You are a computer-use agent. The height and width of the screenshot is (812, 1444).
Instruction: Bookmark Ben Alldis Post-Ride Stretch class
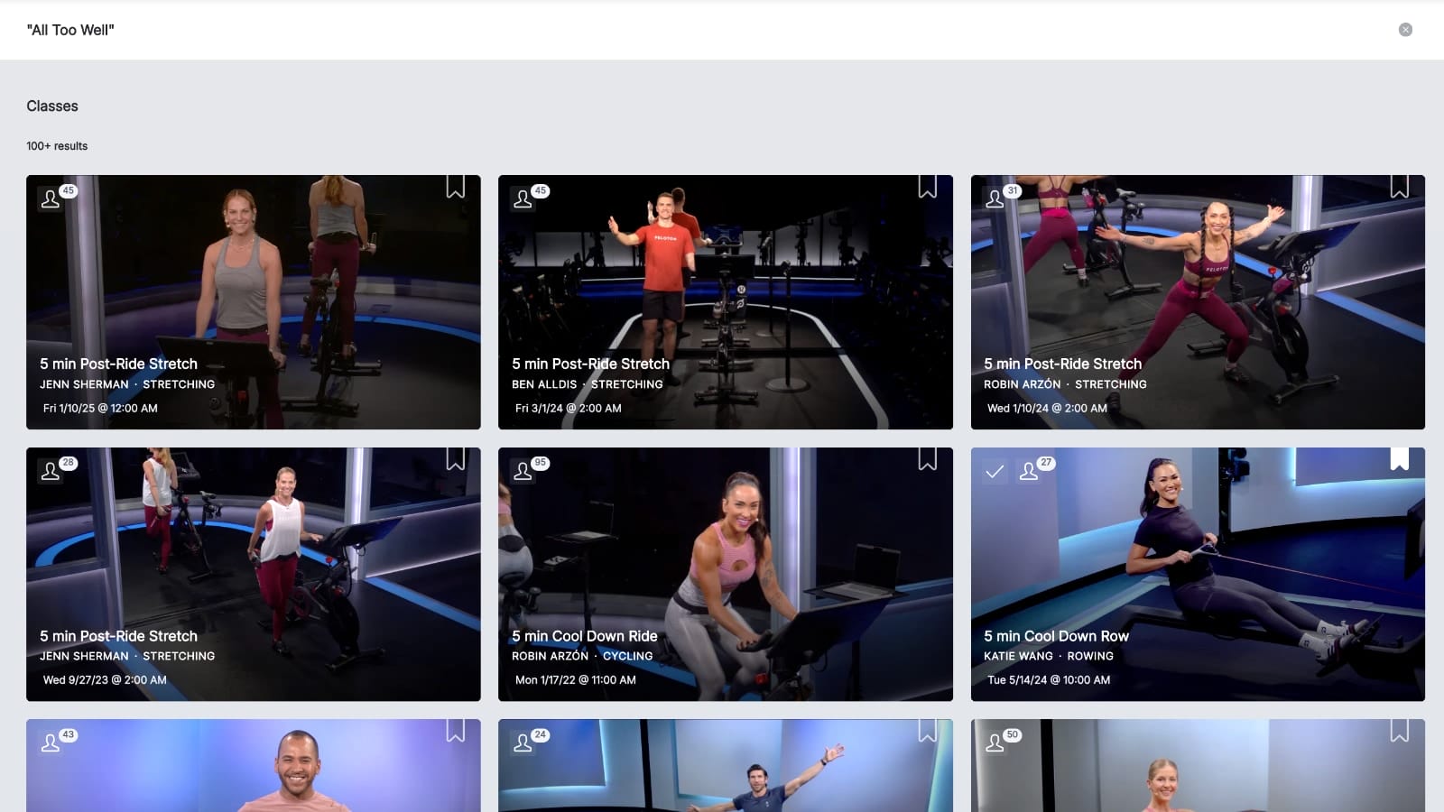(928, 187)
